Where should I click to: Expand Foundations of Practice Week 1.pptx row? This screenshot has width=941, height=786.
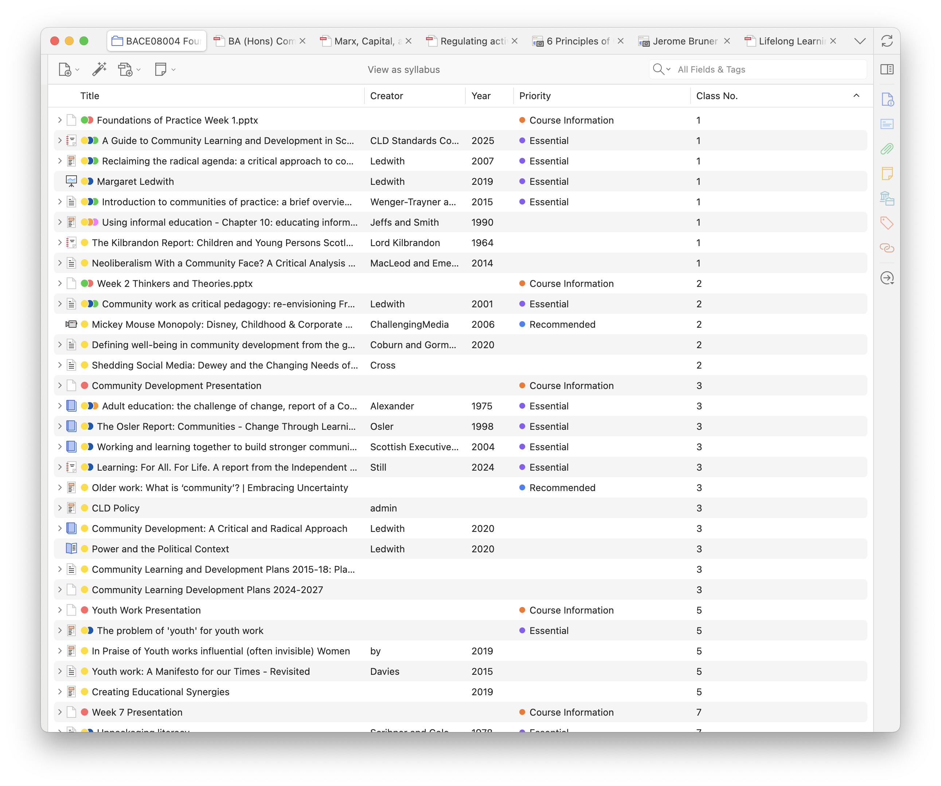[60, 120]
